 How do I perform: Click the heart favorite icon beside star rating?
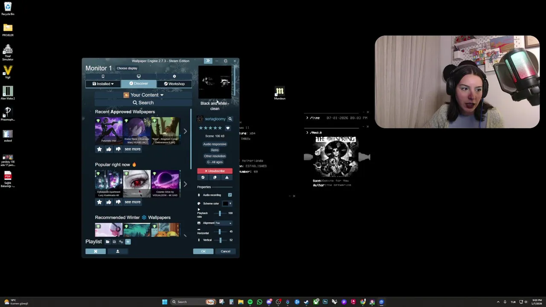tap(228, 128)
